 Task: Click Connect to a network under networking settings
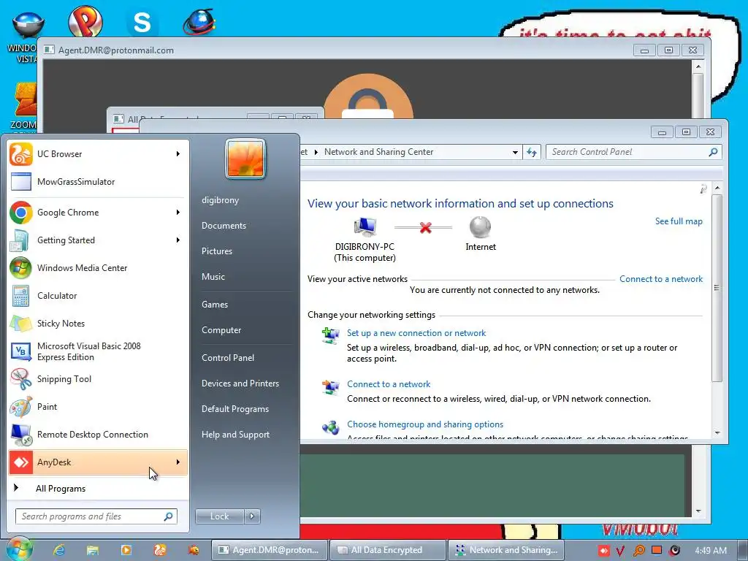point(389,384)
